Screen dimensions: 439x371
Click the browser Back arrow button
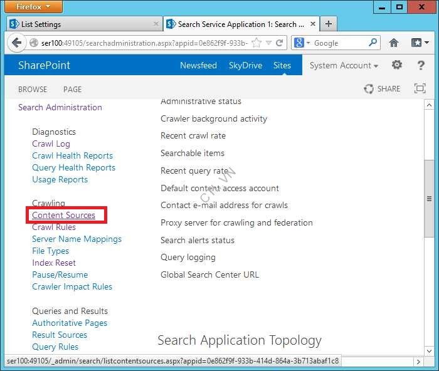tap(16, 43)
